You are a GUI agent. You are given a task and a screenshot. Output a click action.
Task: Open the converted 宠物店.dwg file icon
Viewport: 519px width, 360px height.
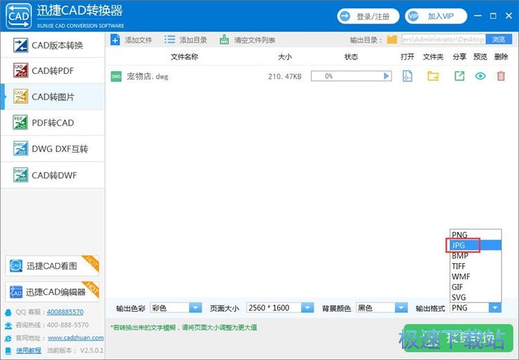pos(408,76)
